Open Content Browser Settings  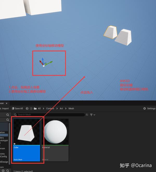149,109
